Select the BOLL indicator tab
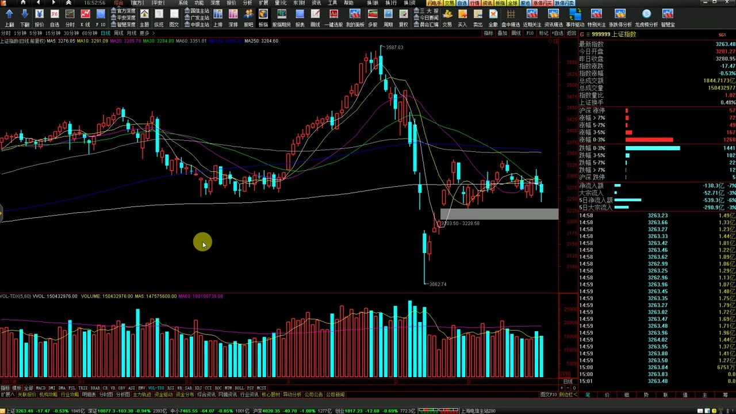 pos(240,388)
